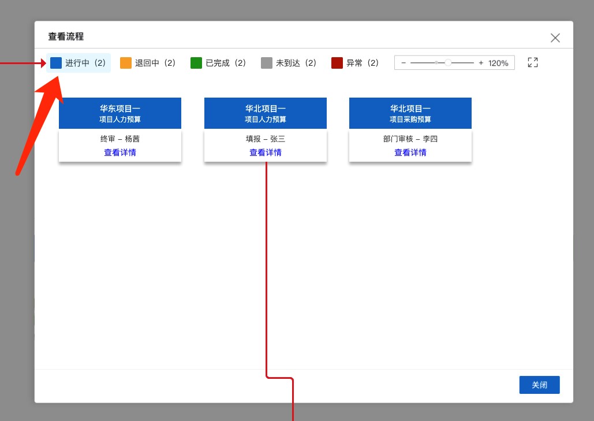The width and height of the screenshot is (594, 421).
Task: Click the minus icon to zoom out
Action: pos(404,63)
